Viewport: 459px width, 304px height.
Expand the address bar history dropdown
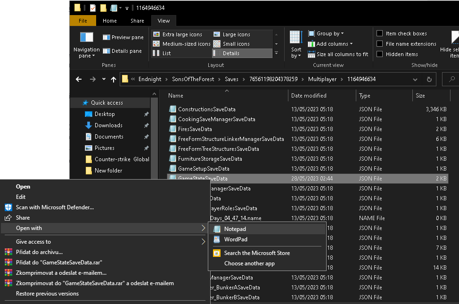click(415, 79)
